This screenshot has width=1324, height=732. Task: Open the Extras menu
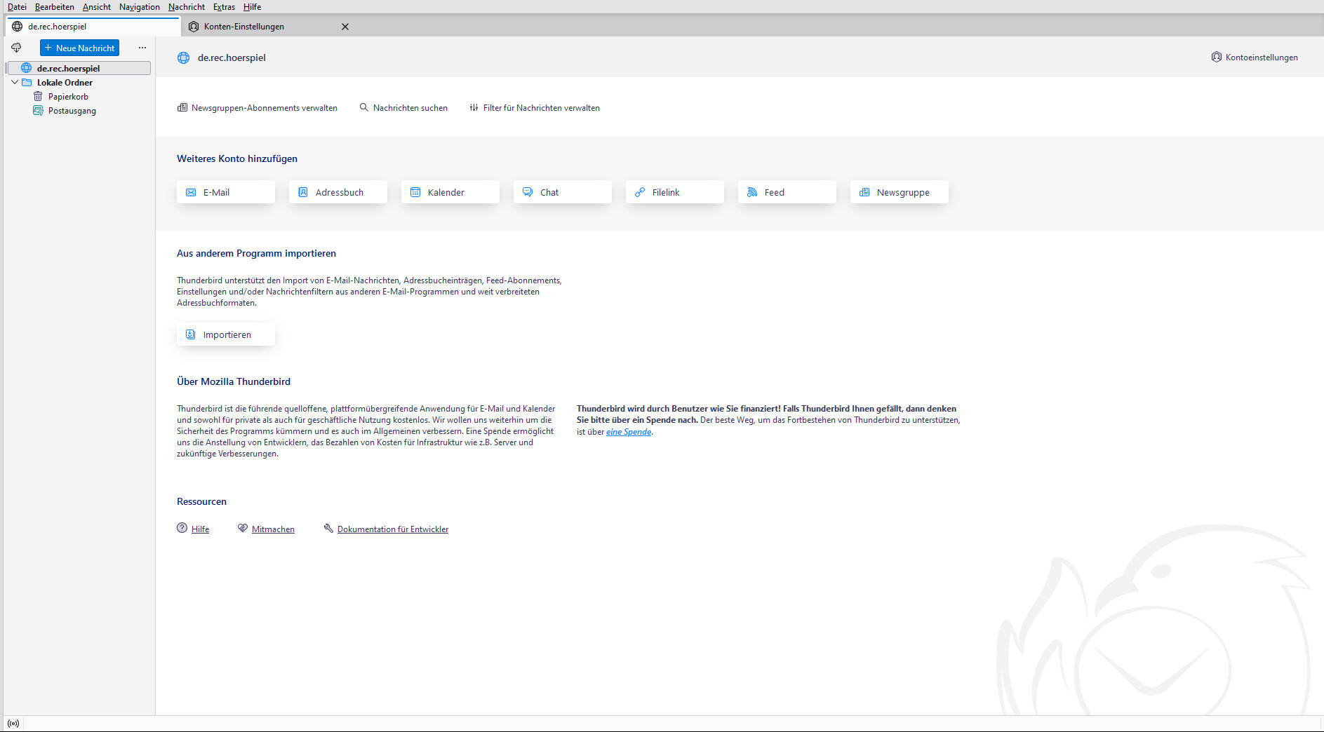[225, 7]
